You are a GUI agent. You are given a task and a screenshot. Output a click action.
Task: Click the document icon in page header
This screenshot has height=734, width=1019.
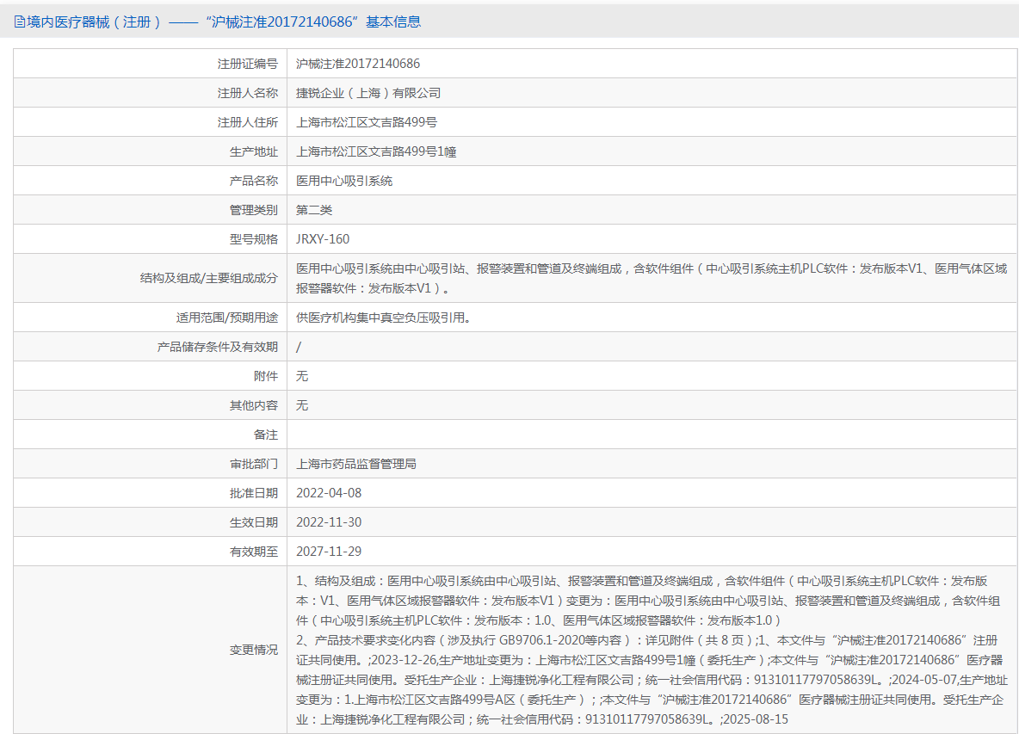click(20, 22)
